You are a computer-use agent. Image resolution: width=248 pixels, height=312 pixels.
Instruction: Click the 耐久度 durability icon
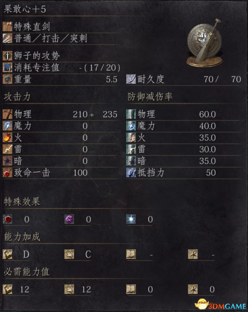(x=131, y=79)
